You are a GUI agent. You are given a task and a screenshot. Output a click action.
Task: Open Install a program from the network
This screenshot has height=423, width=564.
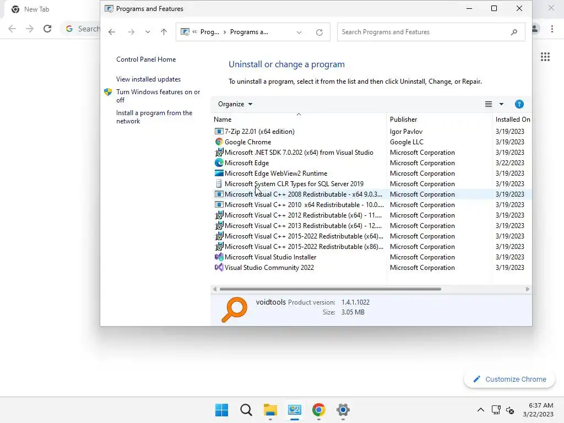[154, 117]
